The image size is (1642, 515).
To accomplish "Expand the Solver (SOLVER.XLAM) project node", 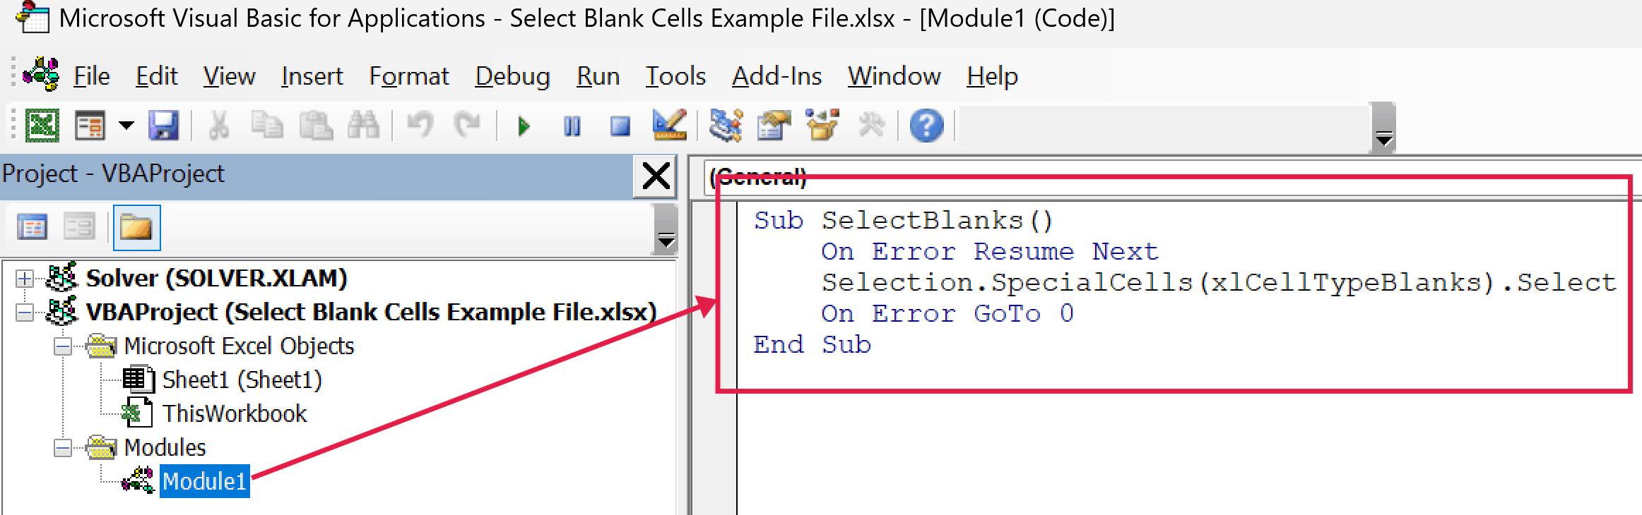I will click(x=25, y=279).
